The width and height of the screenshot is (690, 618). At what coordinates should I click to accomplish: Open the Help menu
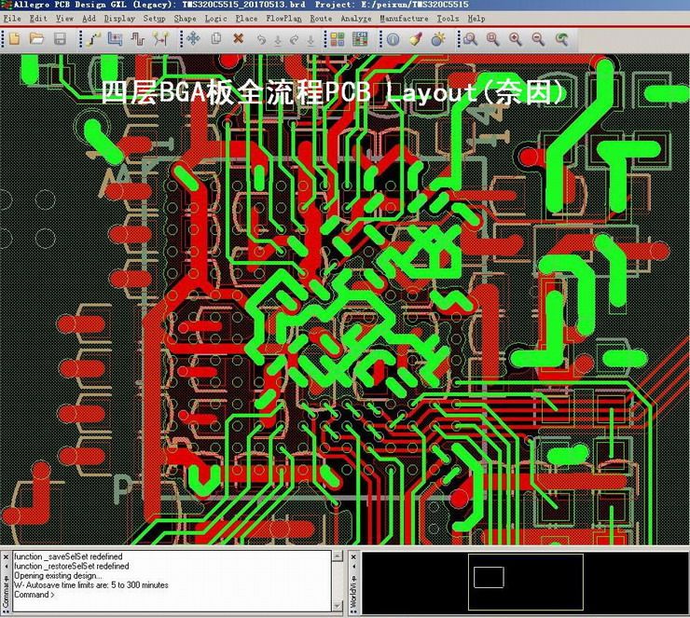pos(476,19)
